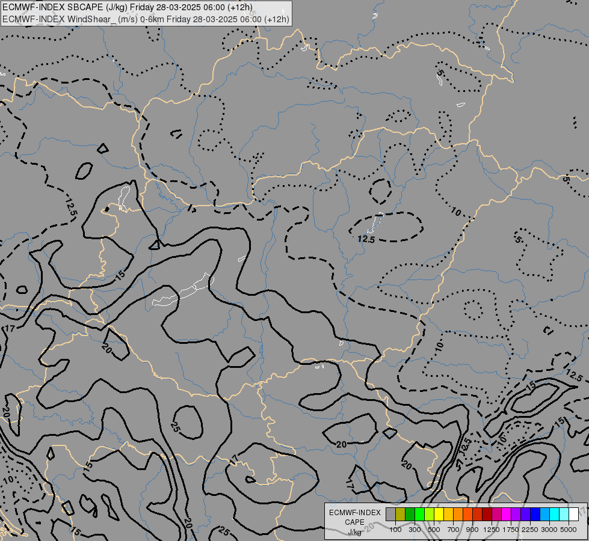Choose the bright magenta legend swatch
The width and height of the screenshot is (589, 541).
[x=507, y=514]
